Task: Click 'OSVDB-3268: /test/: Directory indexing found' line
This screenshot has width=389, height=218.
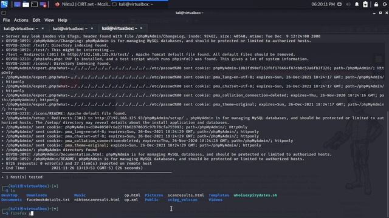Action: pyautogui.click(x=55, y=45)
